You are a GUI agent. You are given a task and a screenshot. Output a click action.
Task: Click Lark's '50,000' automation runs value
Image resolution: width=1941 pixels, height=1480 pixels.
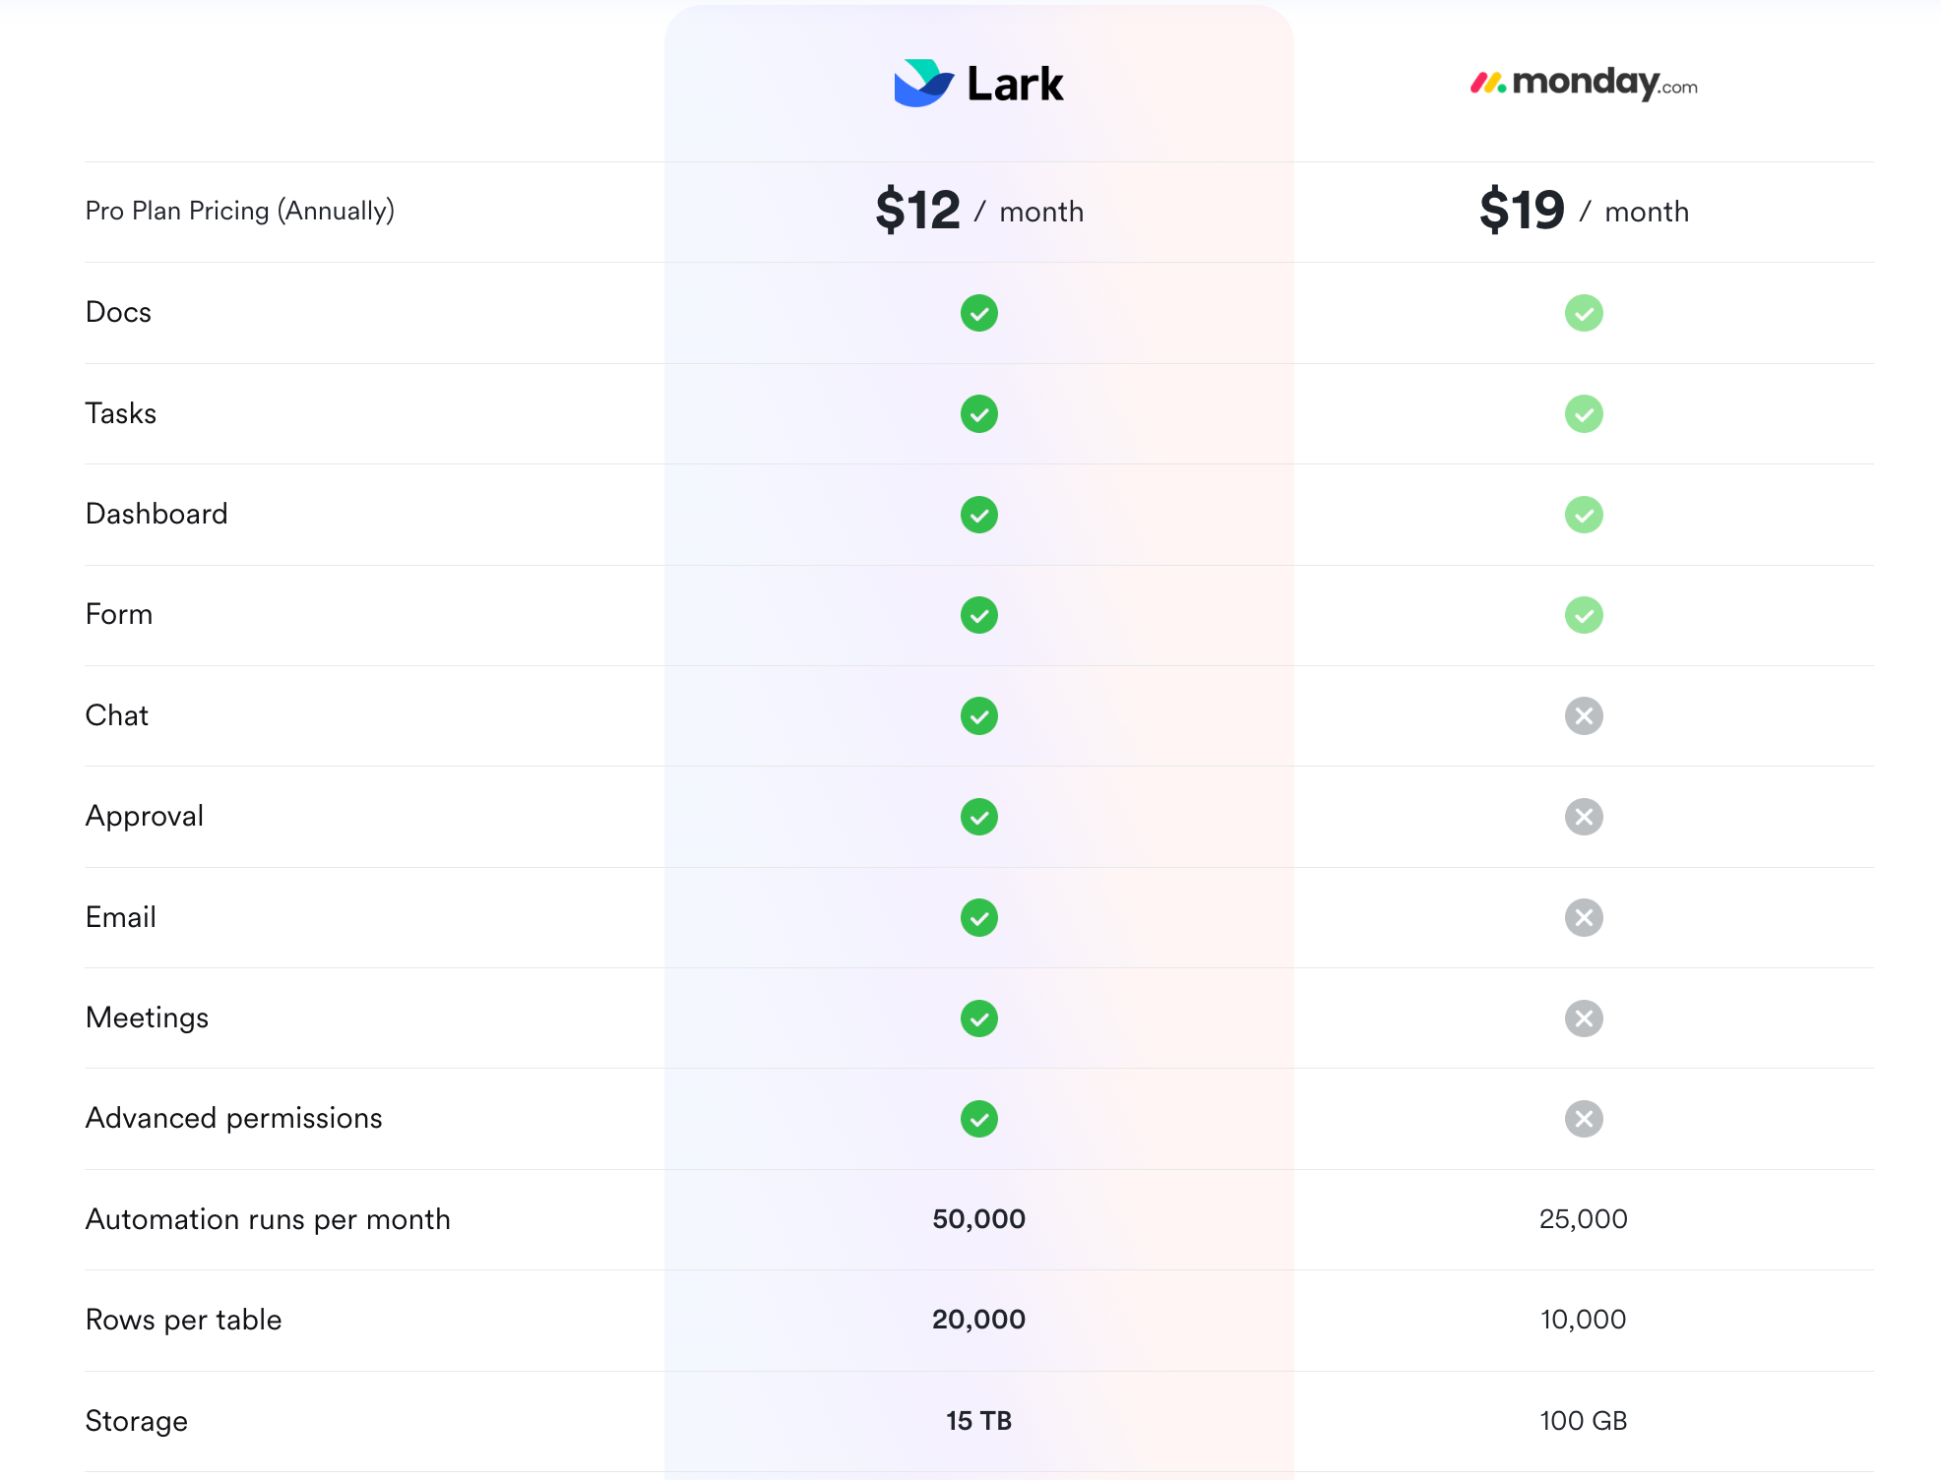pos(979,1219)
